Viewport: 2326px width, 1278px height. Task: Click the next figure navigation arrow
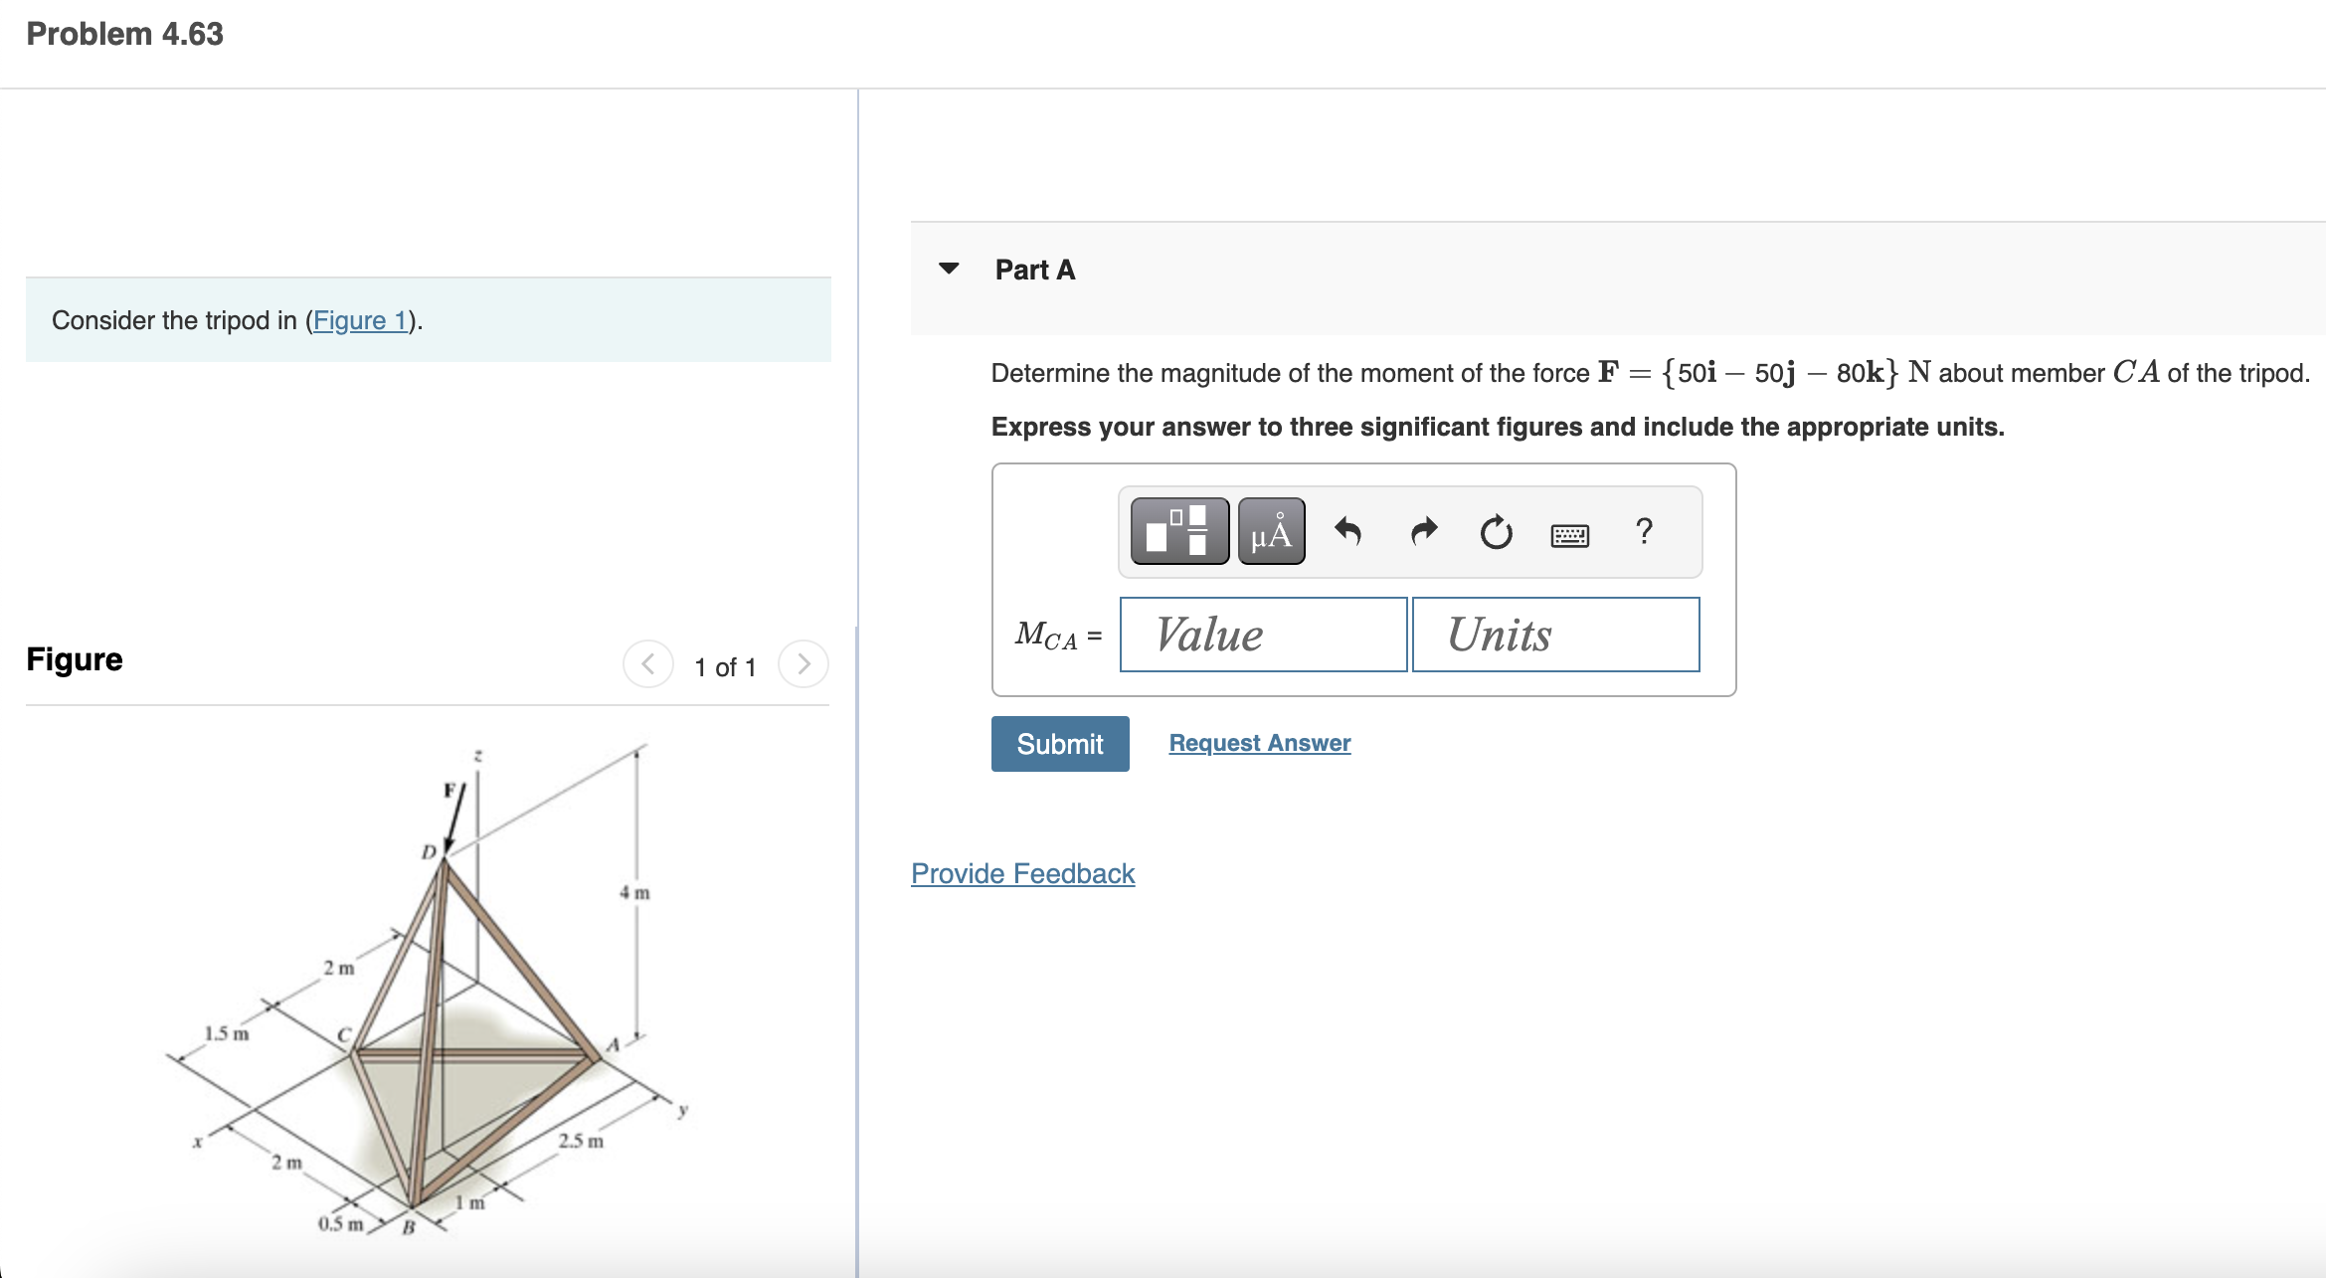coord(803,664)
